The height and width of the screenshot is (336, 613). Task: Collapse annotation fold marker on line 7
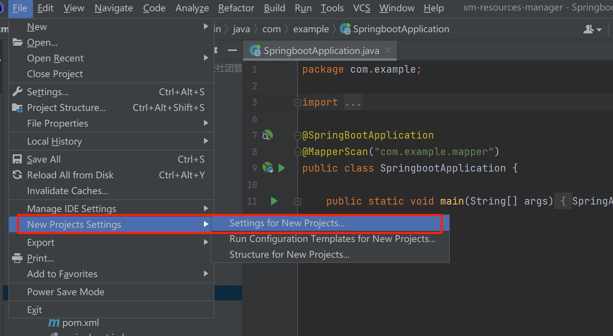(297, 136)
